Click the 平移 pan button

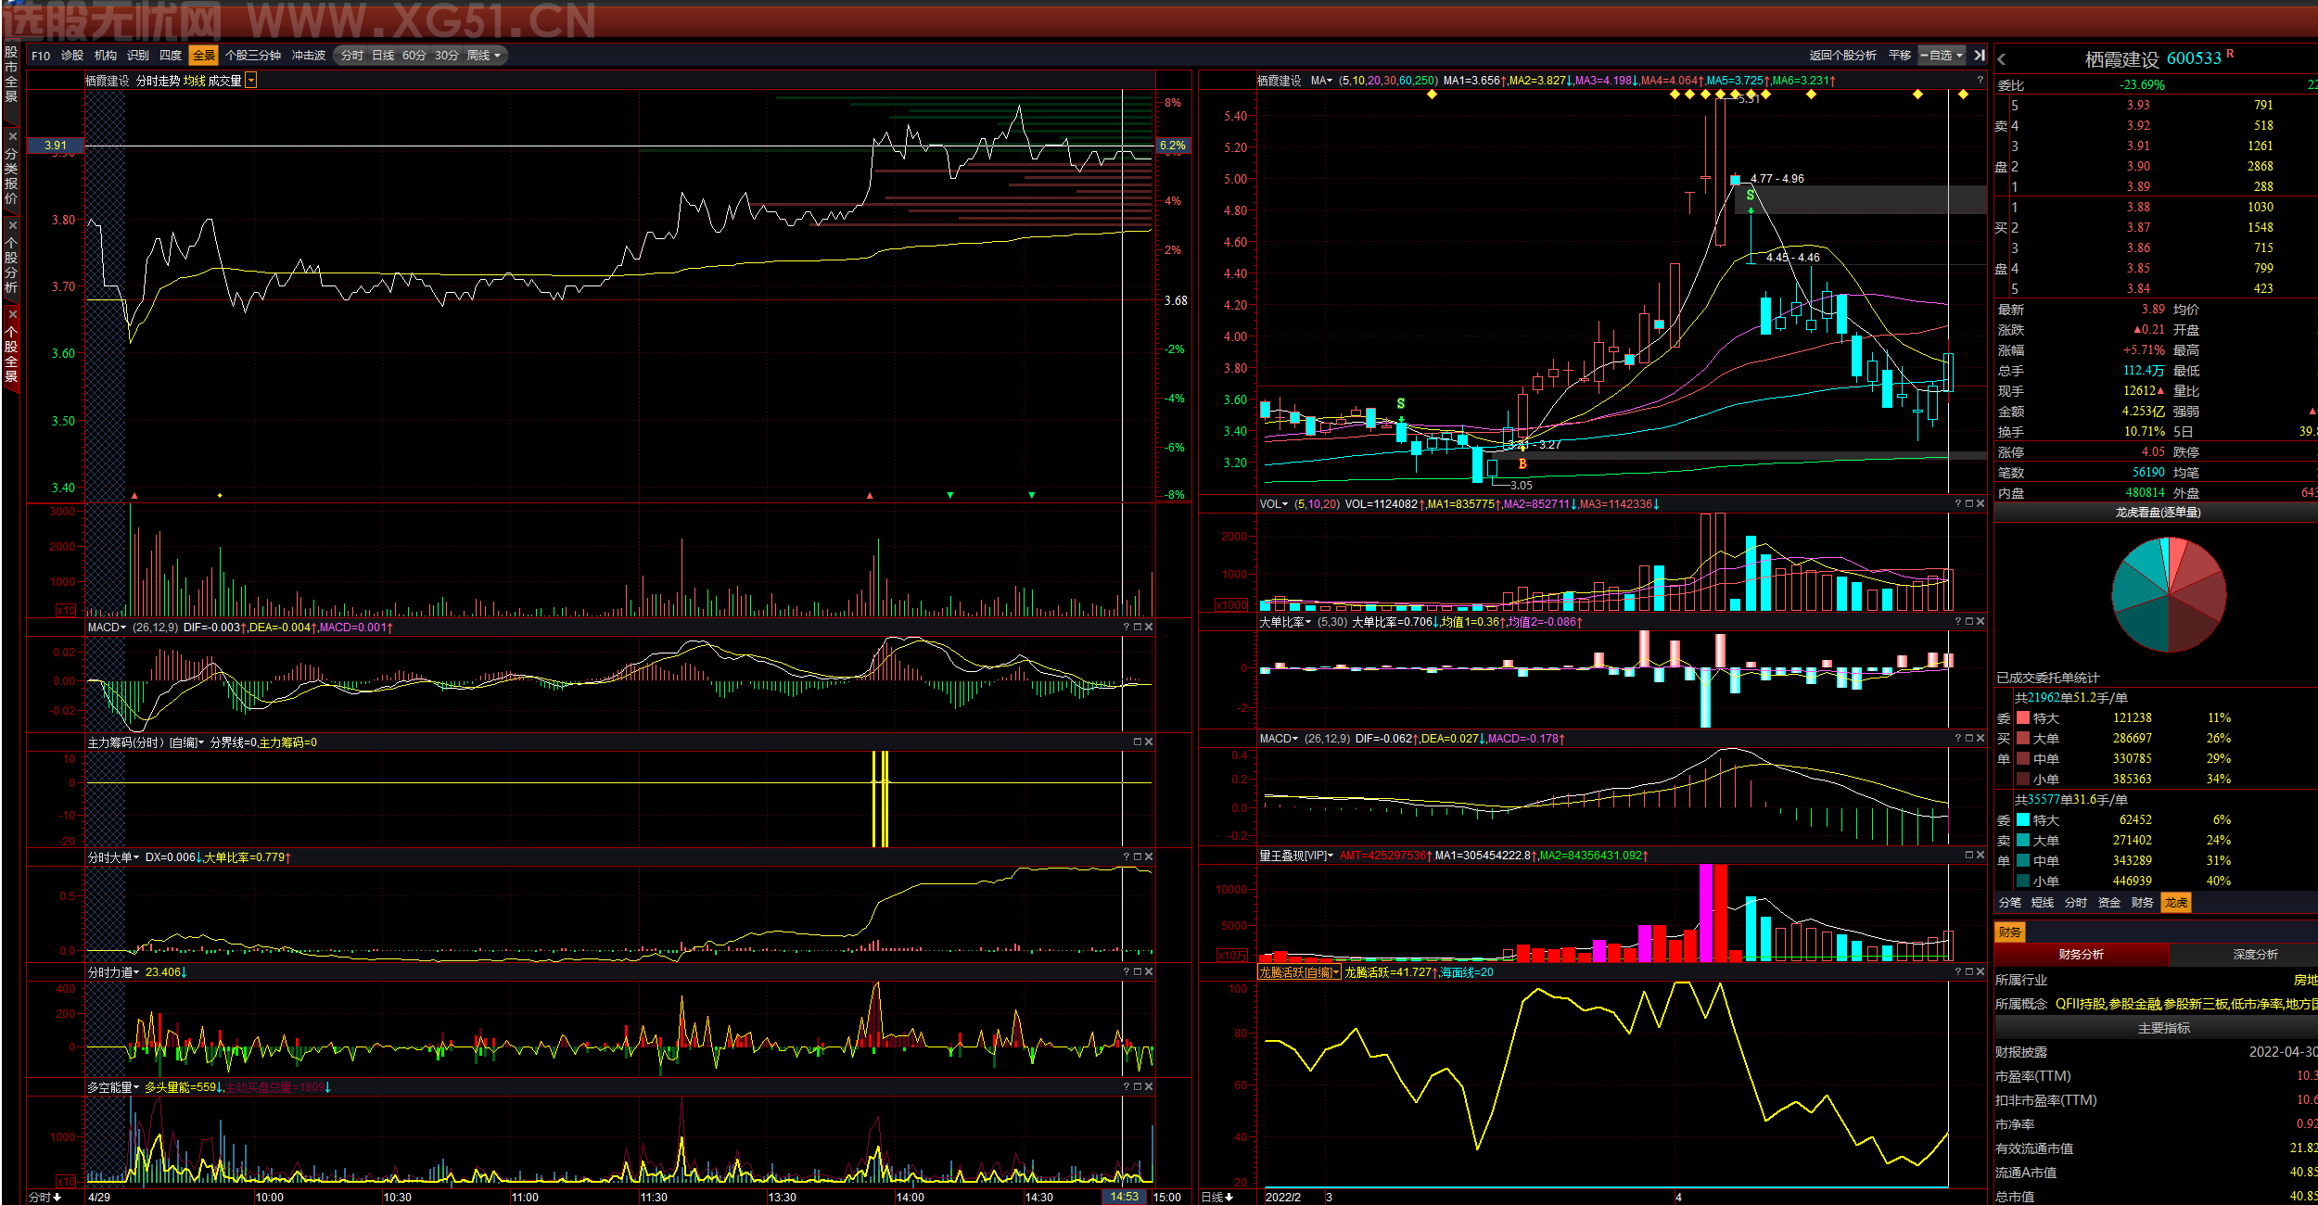pyautogui.click(x=1900, y=56)
